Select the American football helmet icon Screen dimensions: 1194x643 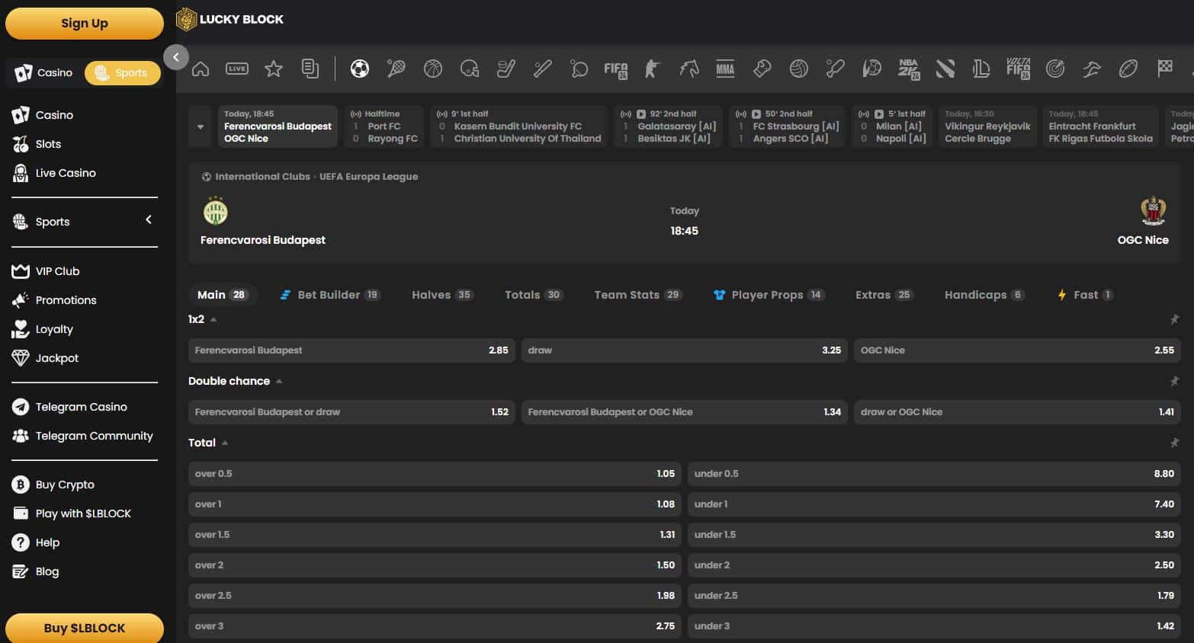tap(470, 69)
